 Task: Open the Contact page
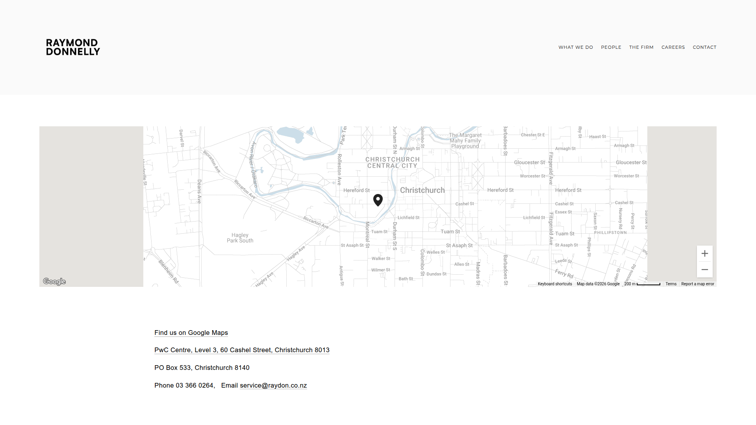(705, 47)
